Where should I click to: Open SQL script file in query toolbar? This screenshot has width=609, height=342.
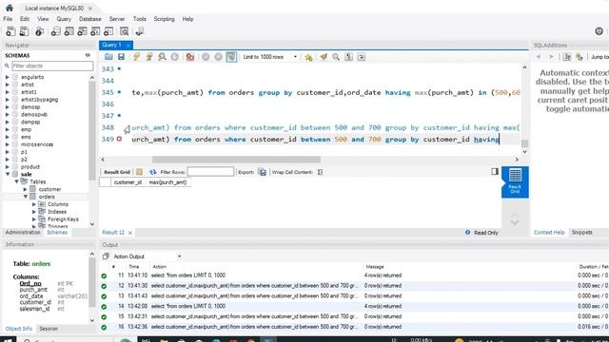click(108, 57)
